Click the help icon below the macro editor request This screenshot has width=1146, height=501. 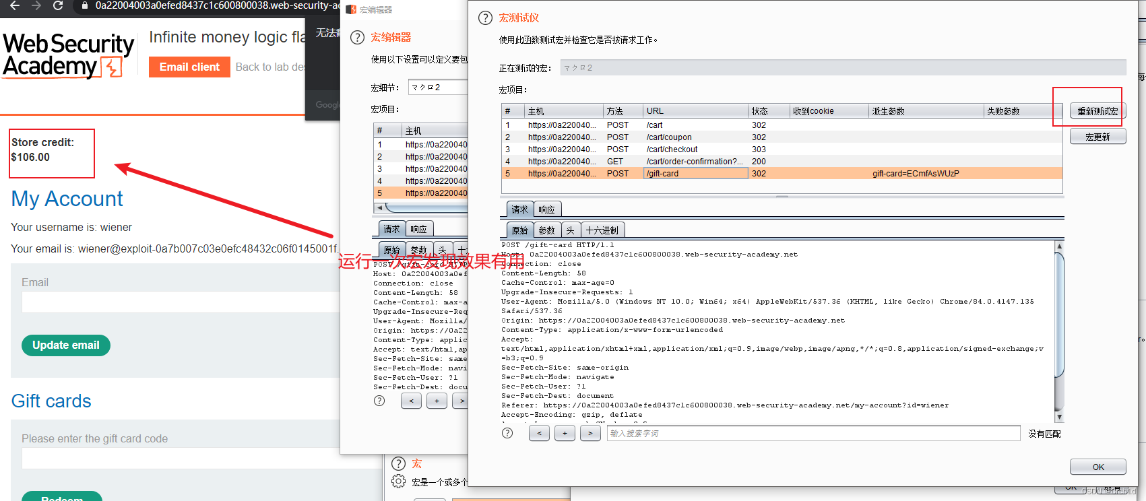[379, 401]
